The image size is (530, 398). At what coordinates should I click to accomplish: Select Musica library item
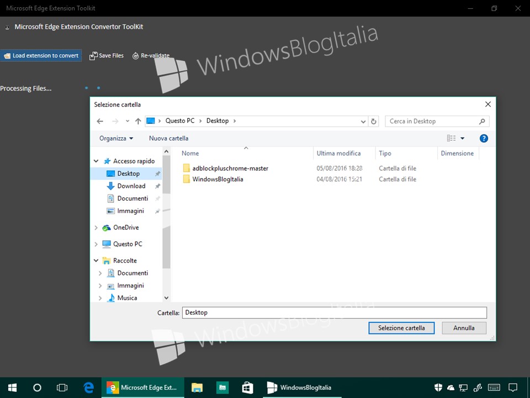pyautogui.click(x=127, y=298)
